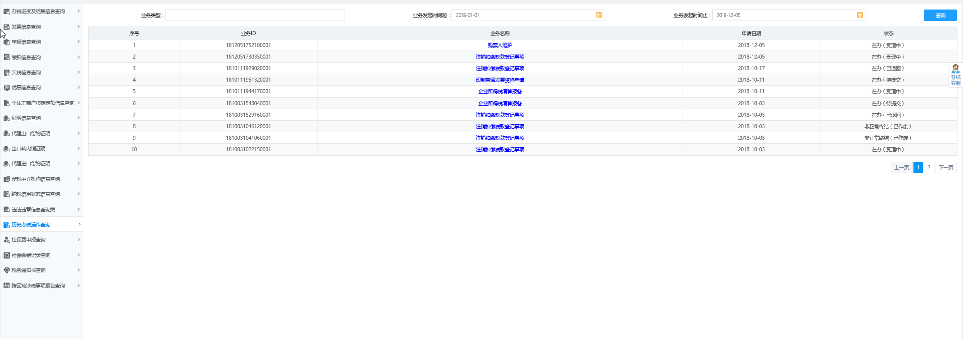Click the 发票信息查询 sidebar icon
This screenshot has height=339, width=963.
pos(7,27)
